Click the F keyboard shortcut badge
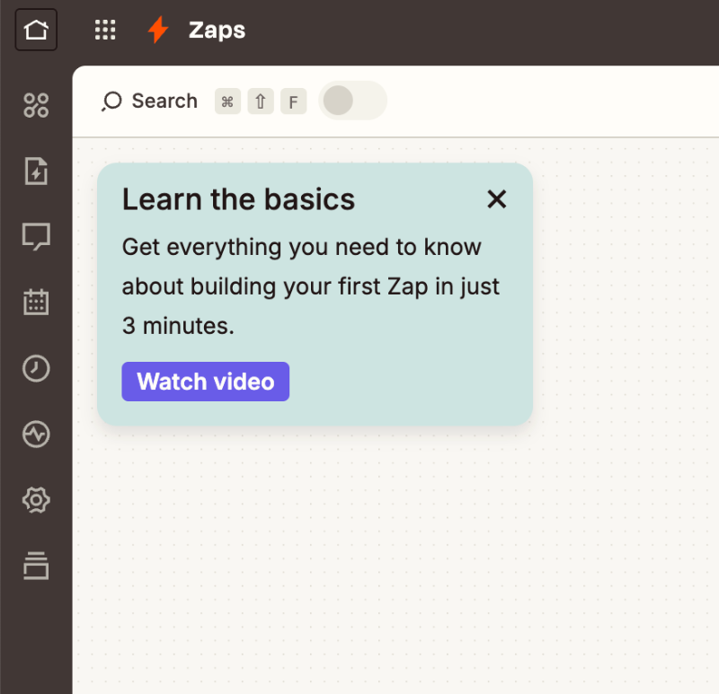 [293, 101]
